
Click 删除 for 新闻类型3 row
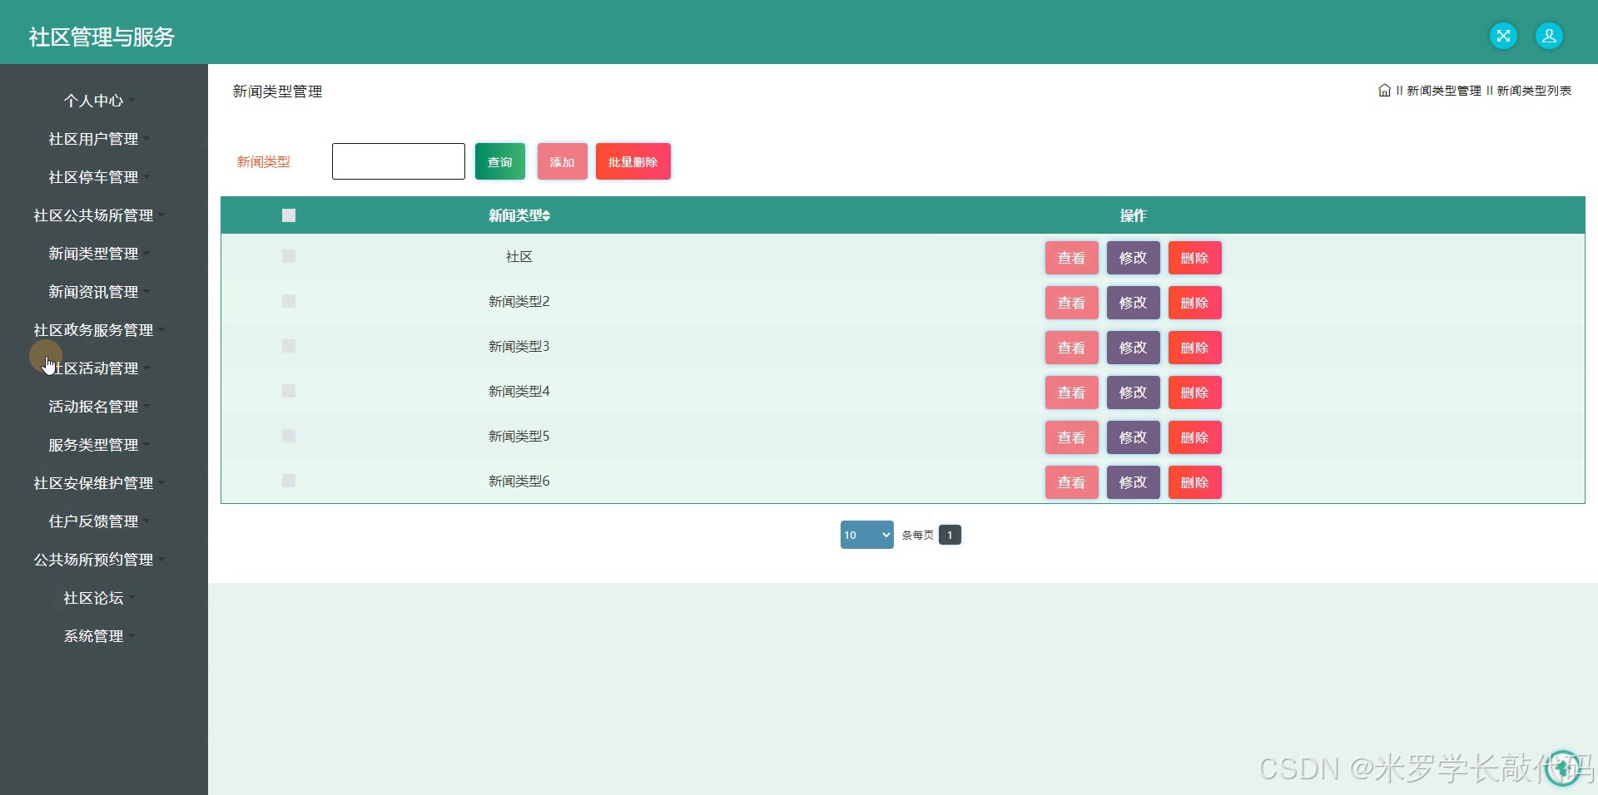(1195, 348)
